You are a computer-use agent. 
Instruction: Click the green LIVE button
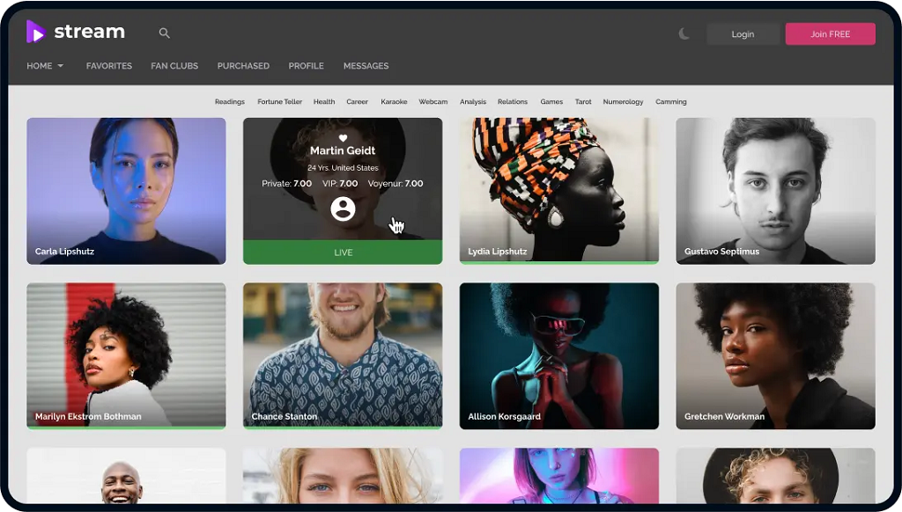coord(343,252)
